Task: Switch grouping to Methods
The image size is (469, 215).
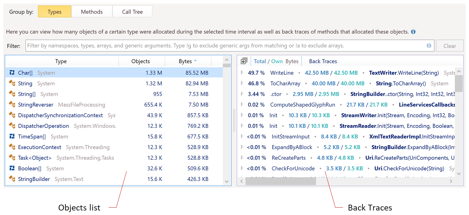Action: [91, 11]
